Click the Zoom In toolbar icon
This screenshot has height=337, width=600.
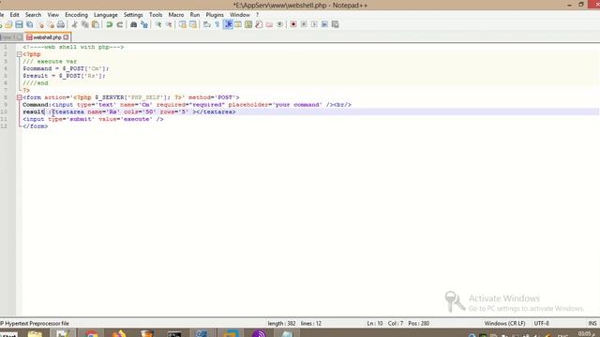pos(158,24)
